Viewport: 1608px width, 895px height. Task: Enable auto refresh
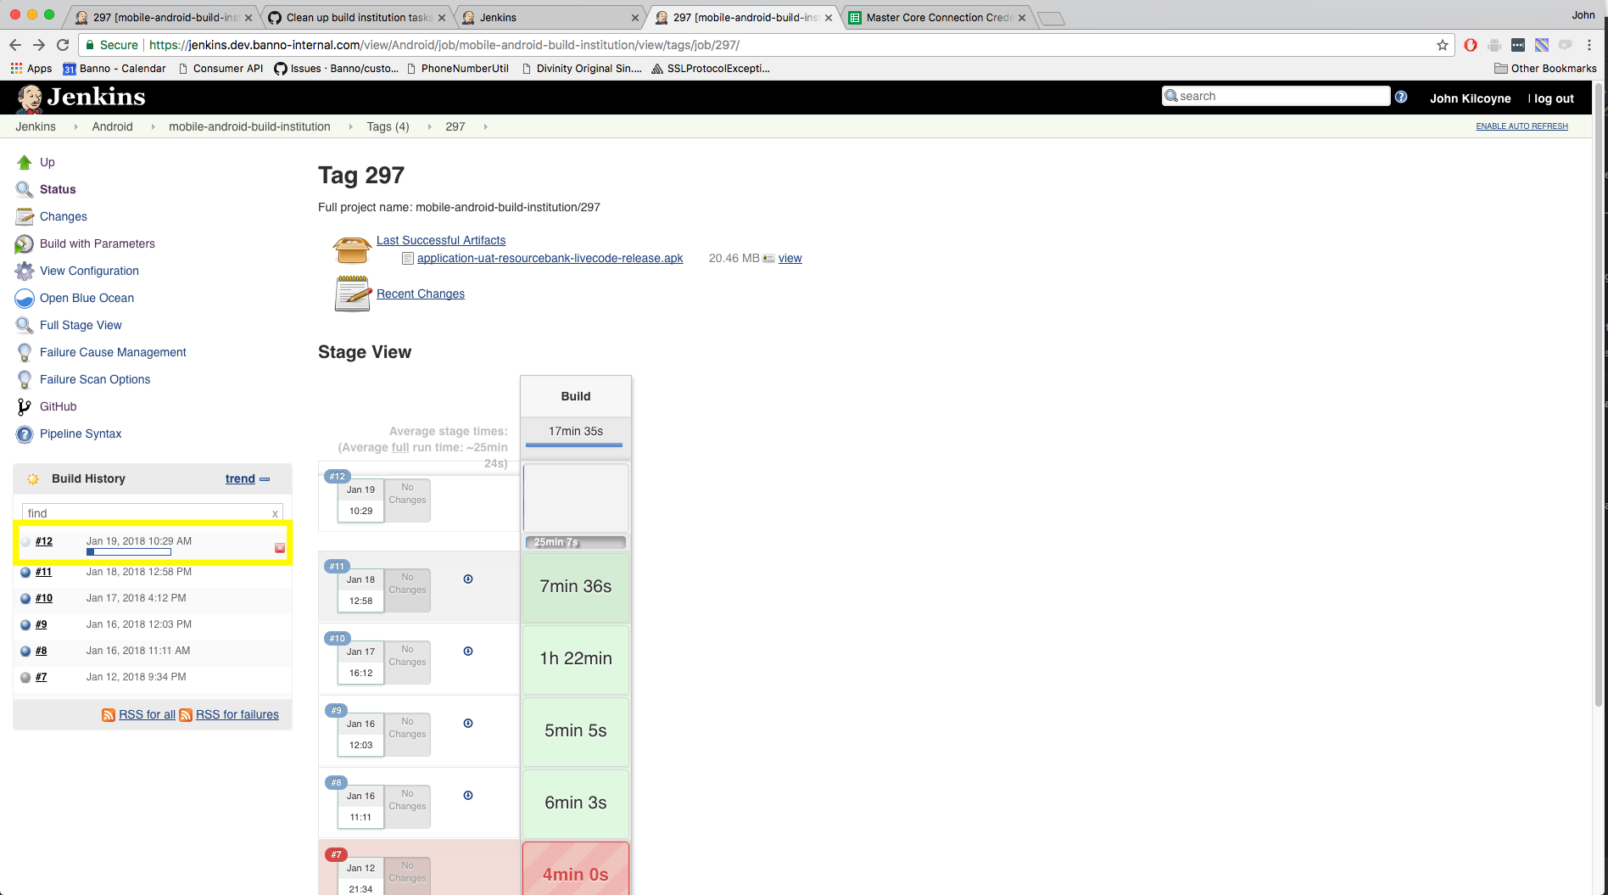[x=1521, y=126]
